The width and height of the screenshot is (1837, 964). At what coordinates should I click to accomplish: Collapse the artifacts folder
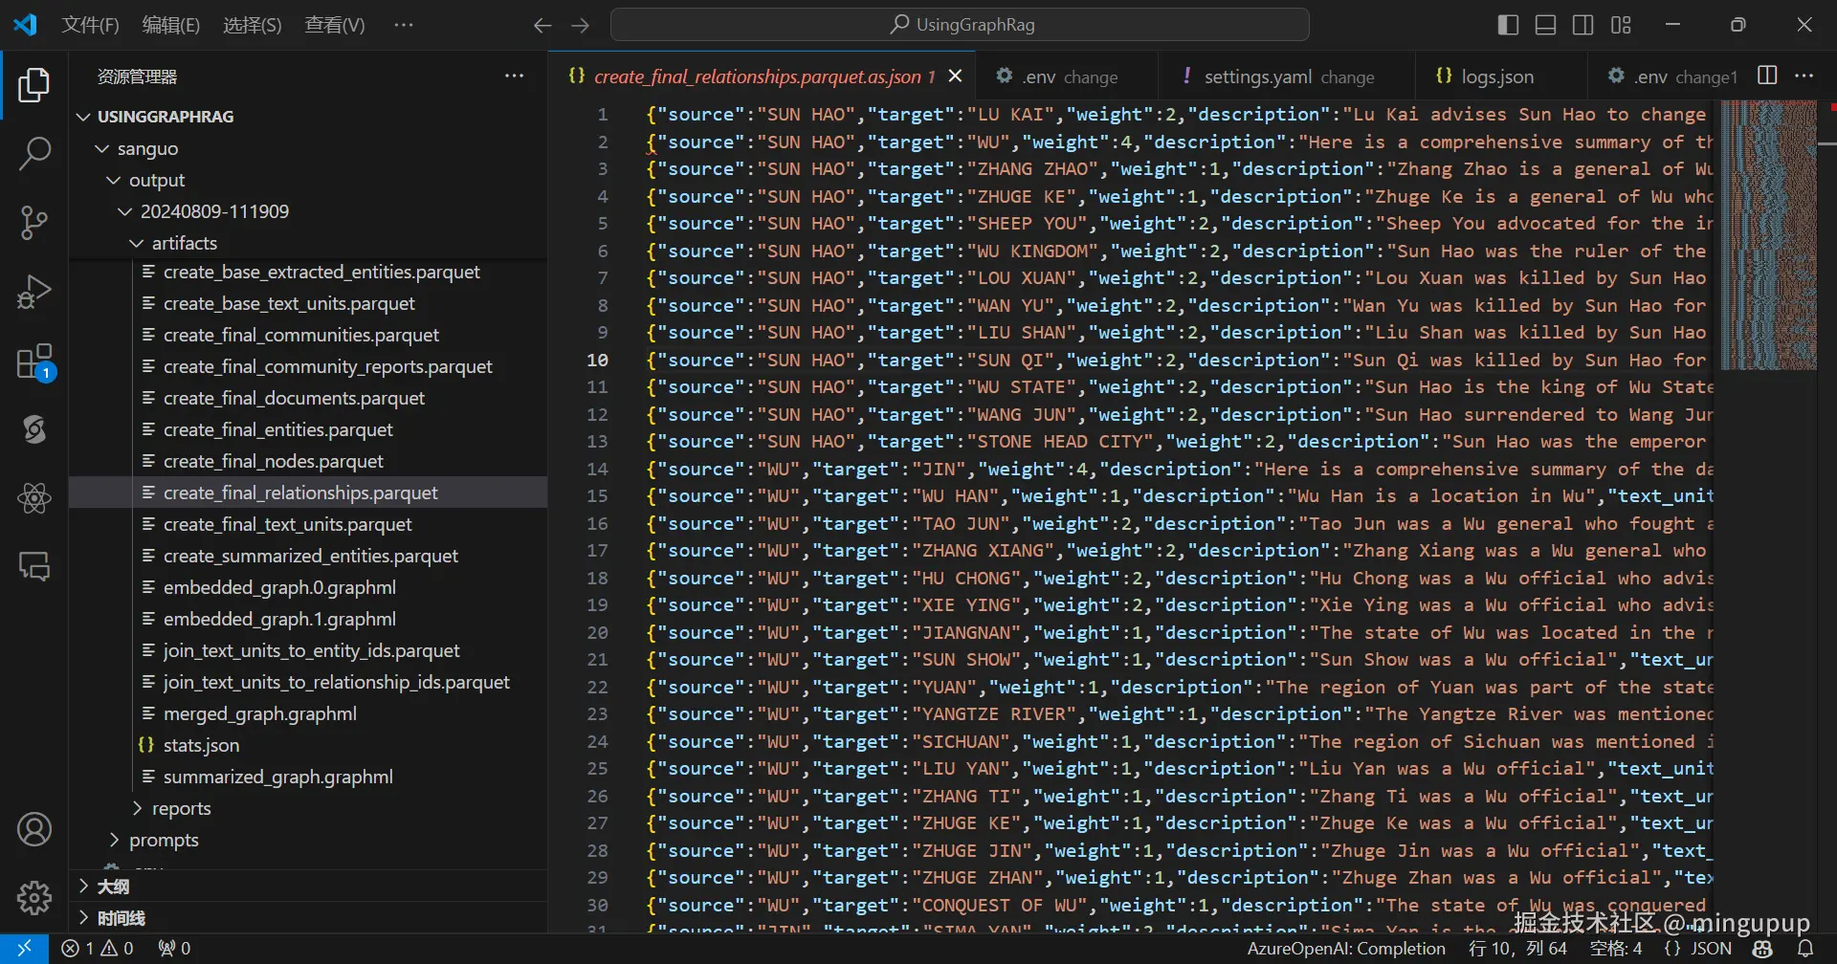coord(184,243)
